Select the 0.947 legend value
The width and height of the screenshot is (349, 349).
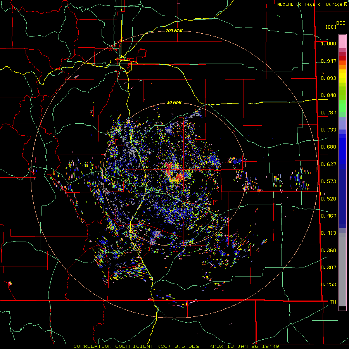[x=328, y=61]
